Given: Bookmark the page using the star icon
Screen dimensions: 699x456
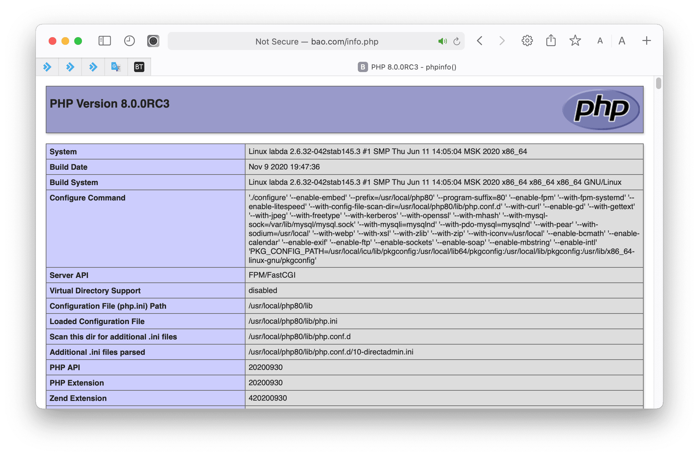Looking at the screenshot, I should (574, 41).
